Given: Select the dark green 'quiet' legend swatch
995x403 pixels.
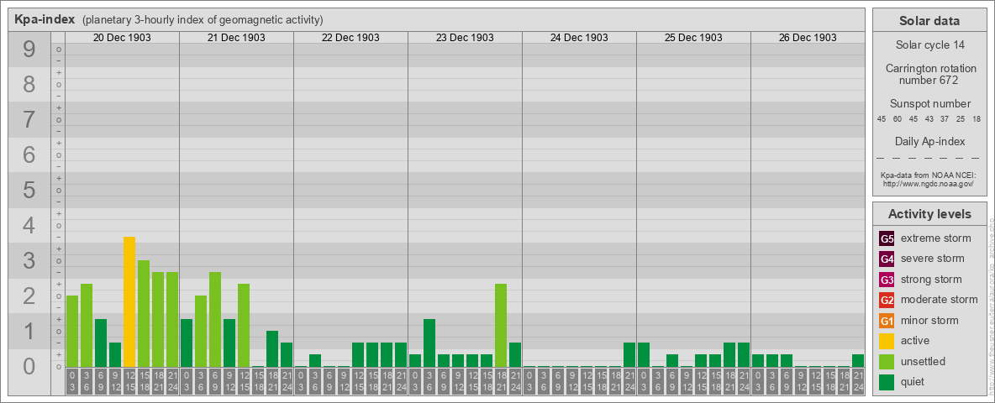Looking at the screenshot, I should [887, 381].
